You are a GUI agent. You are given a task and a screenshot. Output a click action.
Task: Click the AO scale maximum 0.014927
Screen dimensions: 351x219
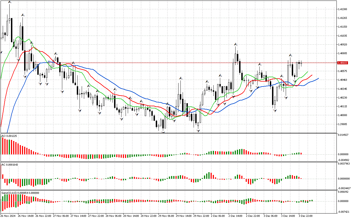click(x=343, y=135)
